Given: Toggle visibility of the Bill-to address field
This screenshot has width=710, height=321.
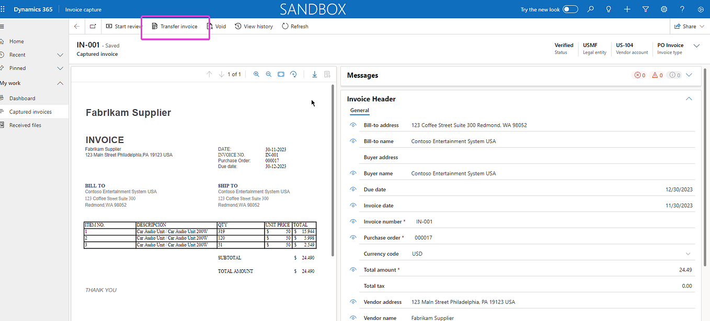Looking at the screenshot, I should 352,125.
